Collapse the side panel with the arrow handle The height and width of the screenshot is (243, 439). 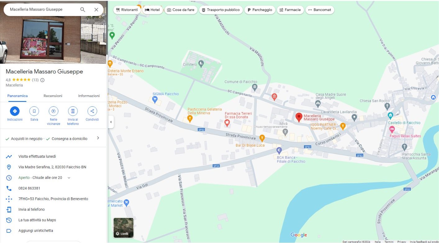(111, 122)
